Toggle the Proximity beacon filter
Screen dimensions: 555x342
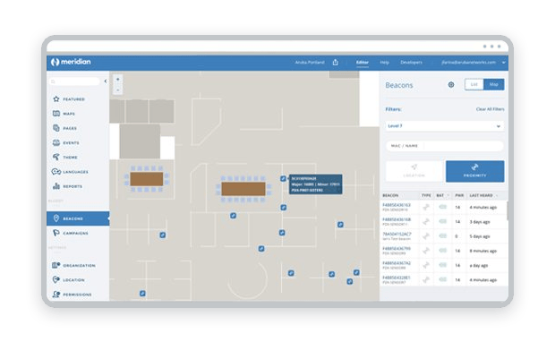[x=474, y=171]
